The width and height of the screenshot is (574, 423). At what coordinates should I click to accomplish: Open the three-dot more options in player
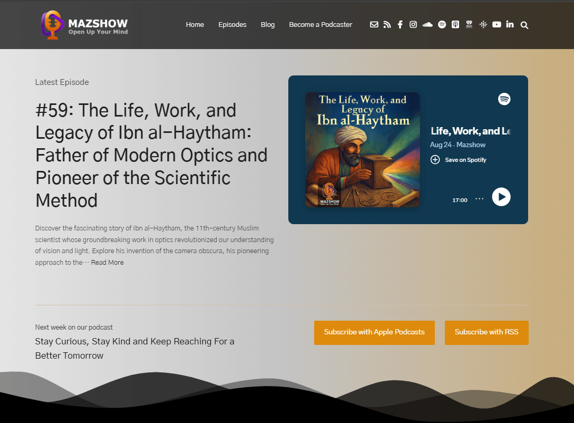pyautogui.click(x=479, y=199)
